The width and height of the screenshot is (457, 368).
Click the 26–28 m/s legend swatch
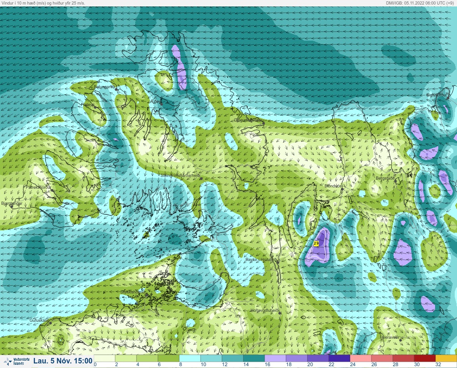pos(382,358)
